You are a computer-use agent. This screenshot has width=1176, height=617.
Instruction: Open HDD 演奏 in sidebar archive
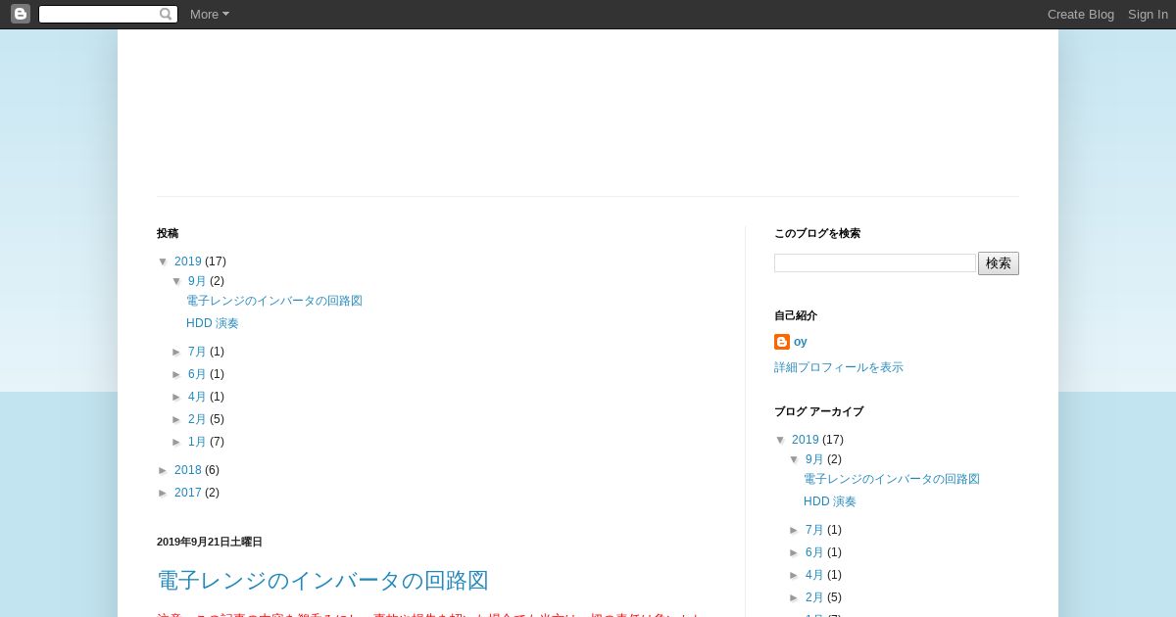pos(830,501)
